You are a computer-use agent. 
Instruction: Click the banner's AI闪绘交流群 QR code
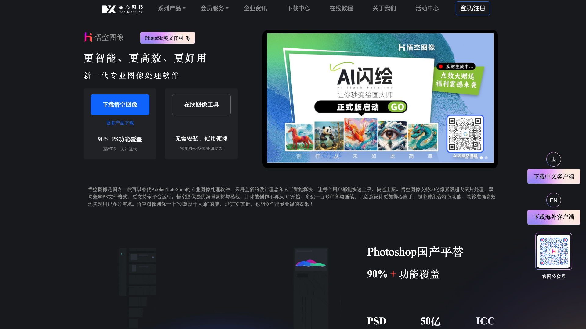[465, 133]
